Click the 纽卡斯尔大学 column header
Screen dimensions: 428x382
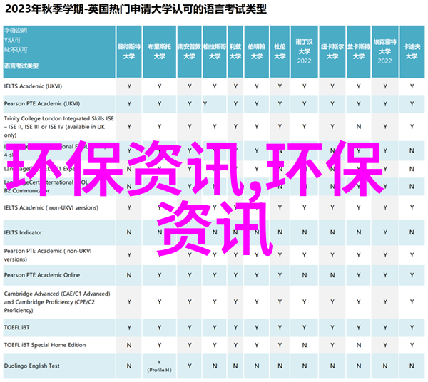(332, 51)
